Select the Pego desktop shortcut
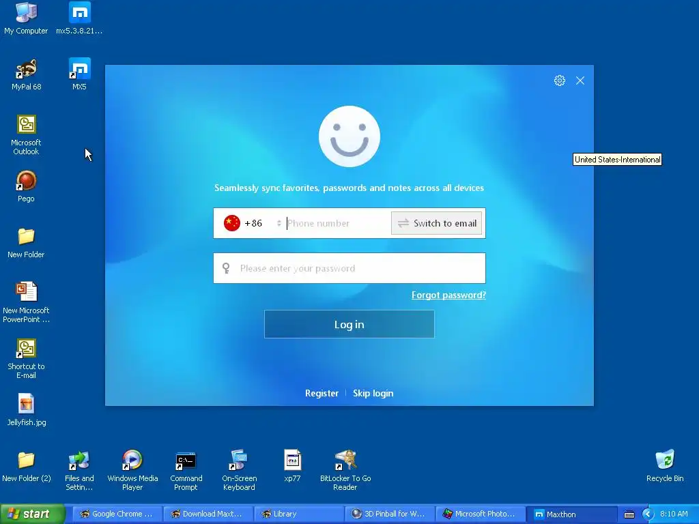This screenshot has height=524, width=699. 27,186
